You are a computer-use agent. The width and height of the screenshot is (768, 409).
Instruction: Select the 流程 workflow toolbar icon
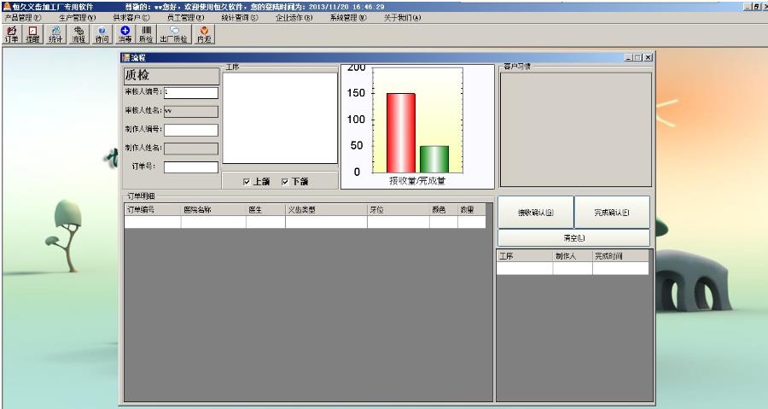[79, 34]
